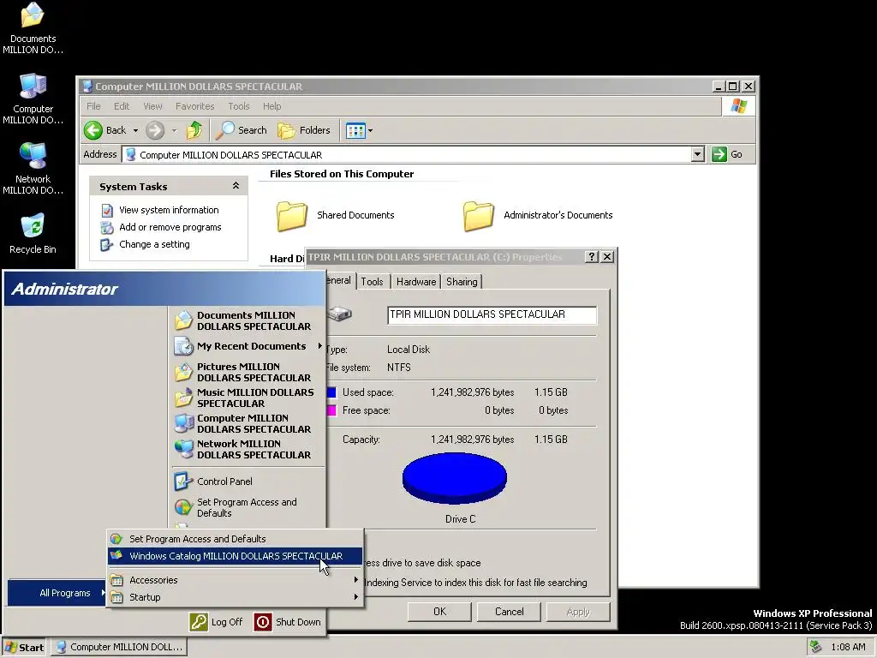The image size is (877, 658).
Task: Expand the Startup submenu
Action: pyautogui.click(x=235, y=597)
